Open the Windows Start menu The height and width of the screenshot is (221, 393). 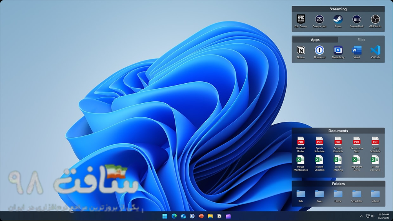[x=165, y=216]
